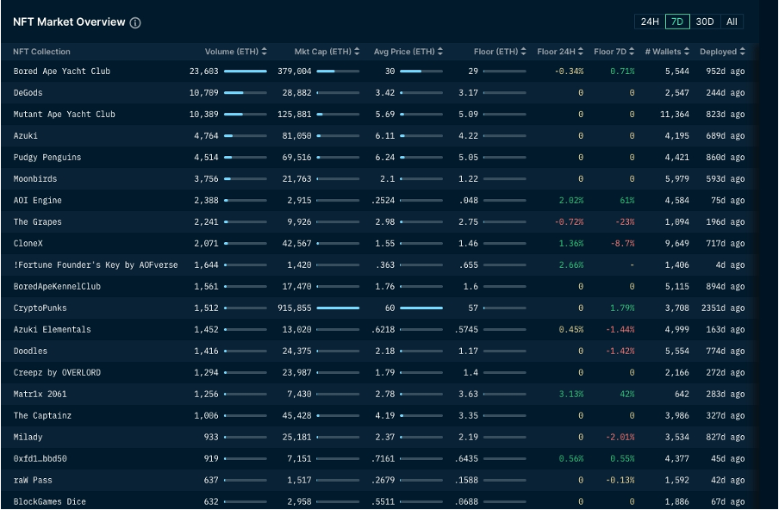779x510 pixels.
Task: Click the Bored Ape volume bar
Action: pos(245,72)
